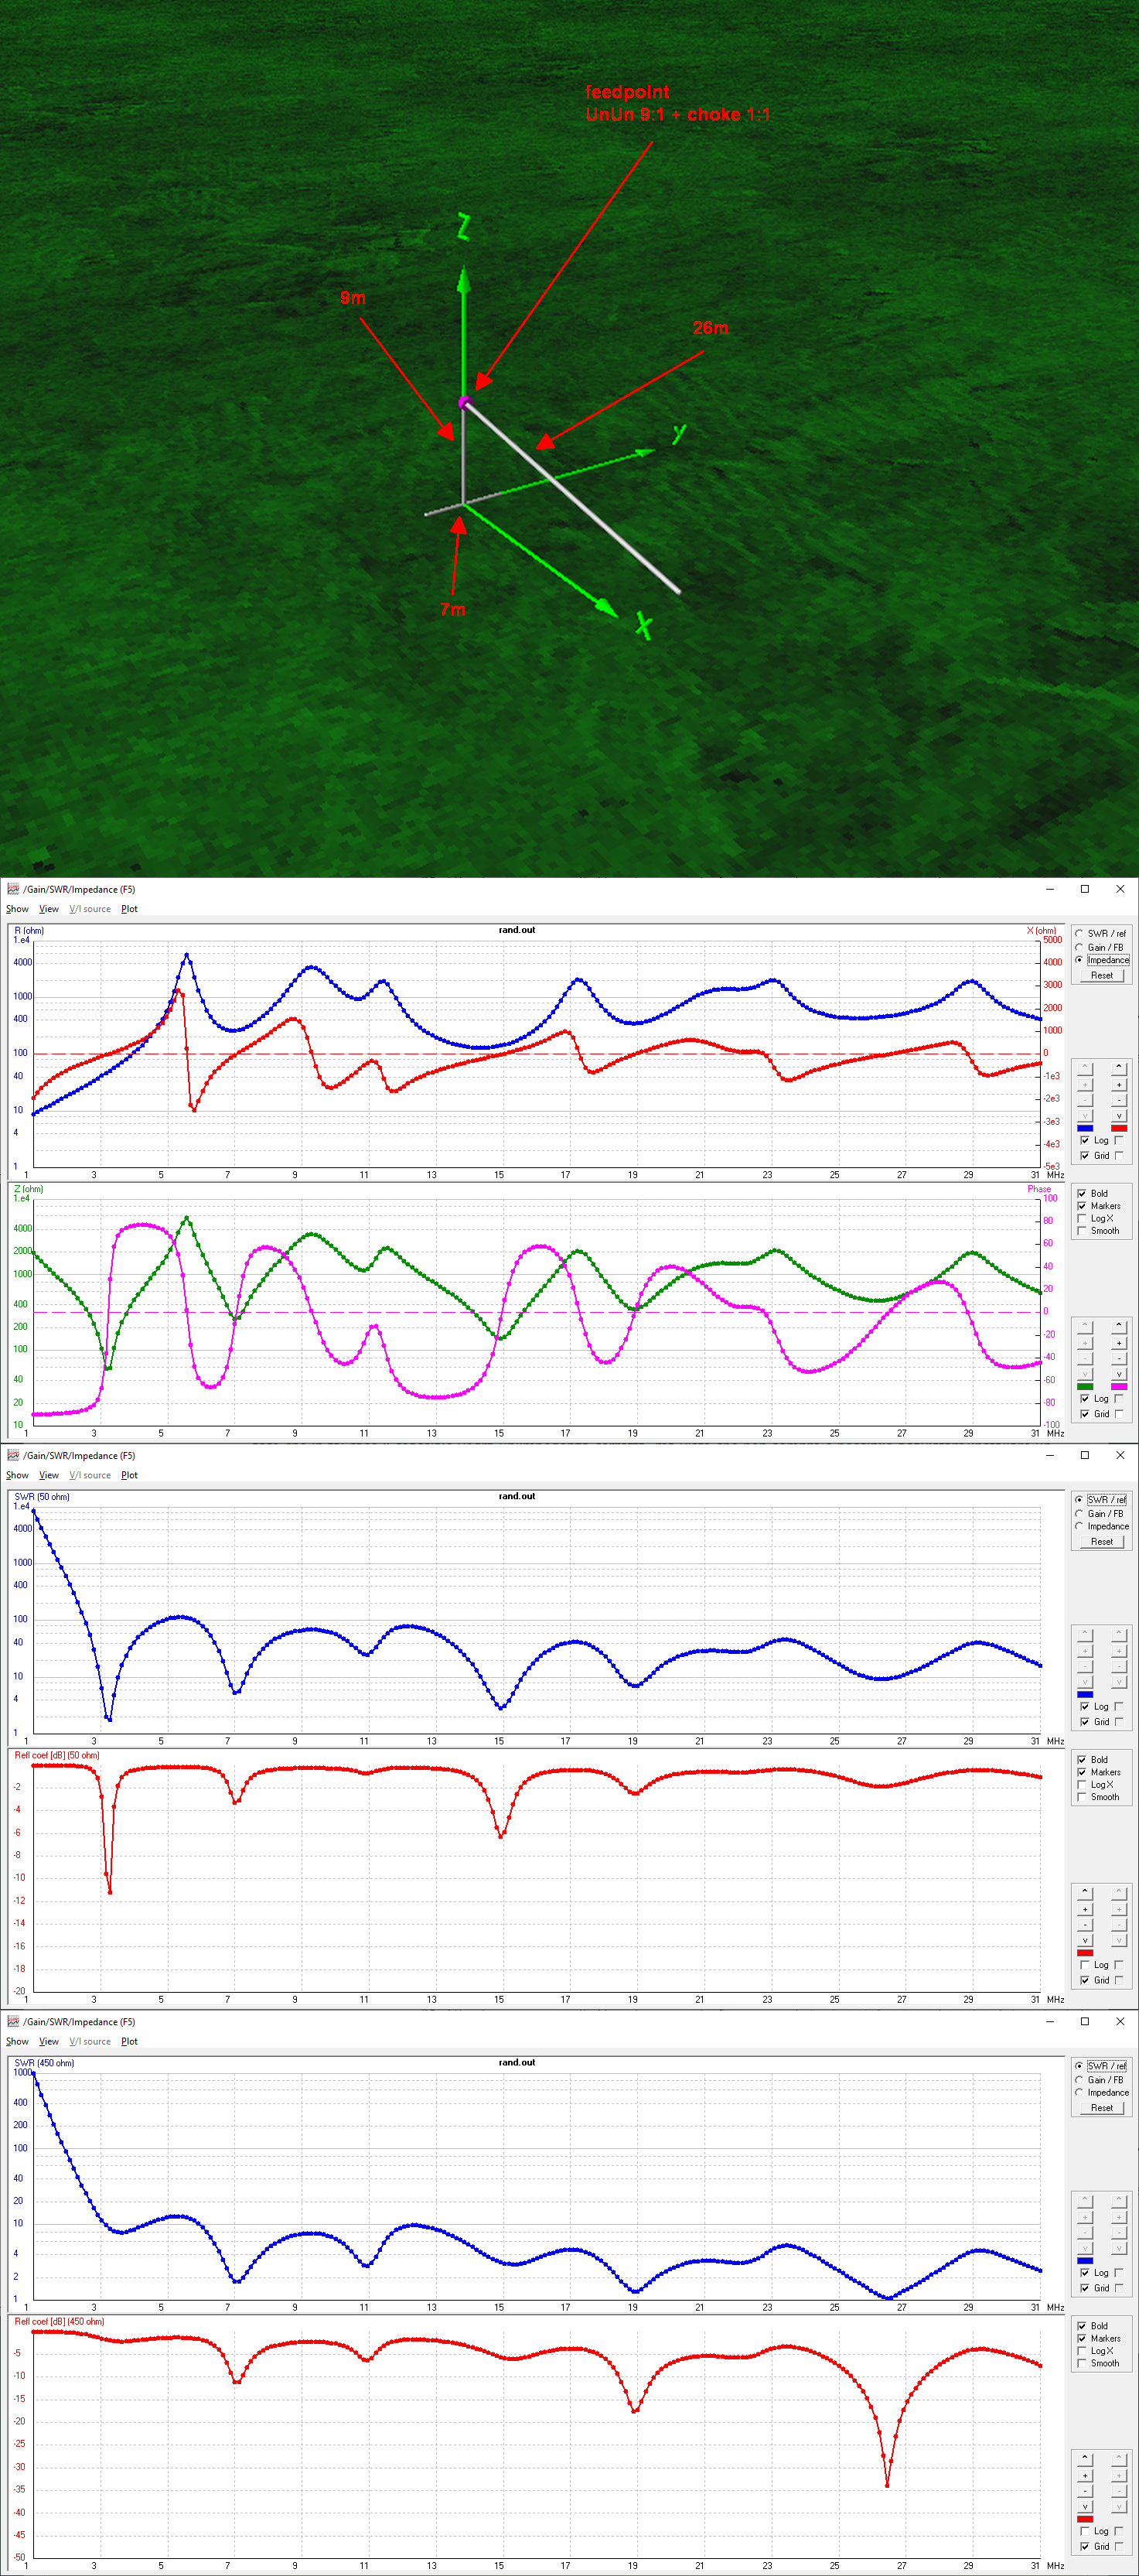Uncheck Markers in the Impedance window
Viewport: 1139px width, 2576px height.
(x=1082, y=1206)
